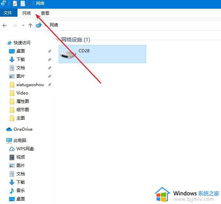Click pin icon beside xiatugaoshou
221x204 pixels.
[x=49, y=85]
